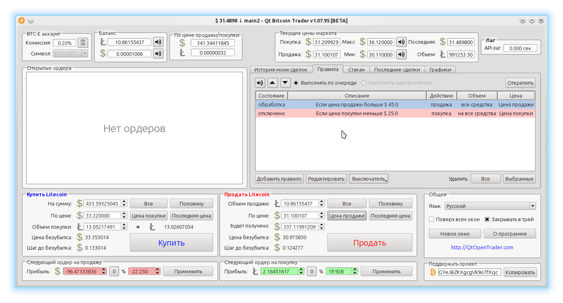Image resolution: width=563 pixels, height=303 pixels.
Task: Select the rule row with state отключено
Action: (395, 113)
